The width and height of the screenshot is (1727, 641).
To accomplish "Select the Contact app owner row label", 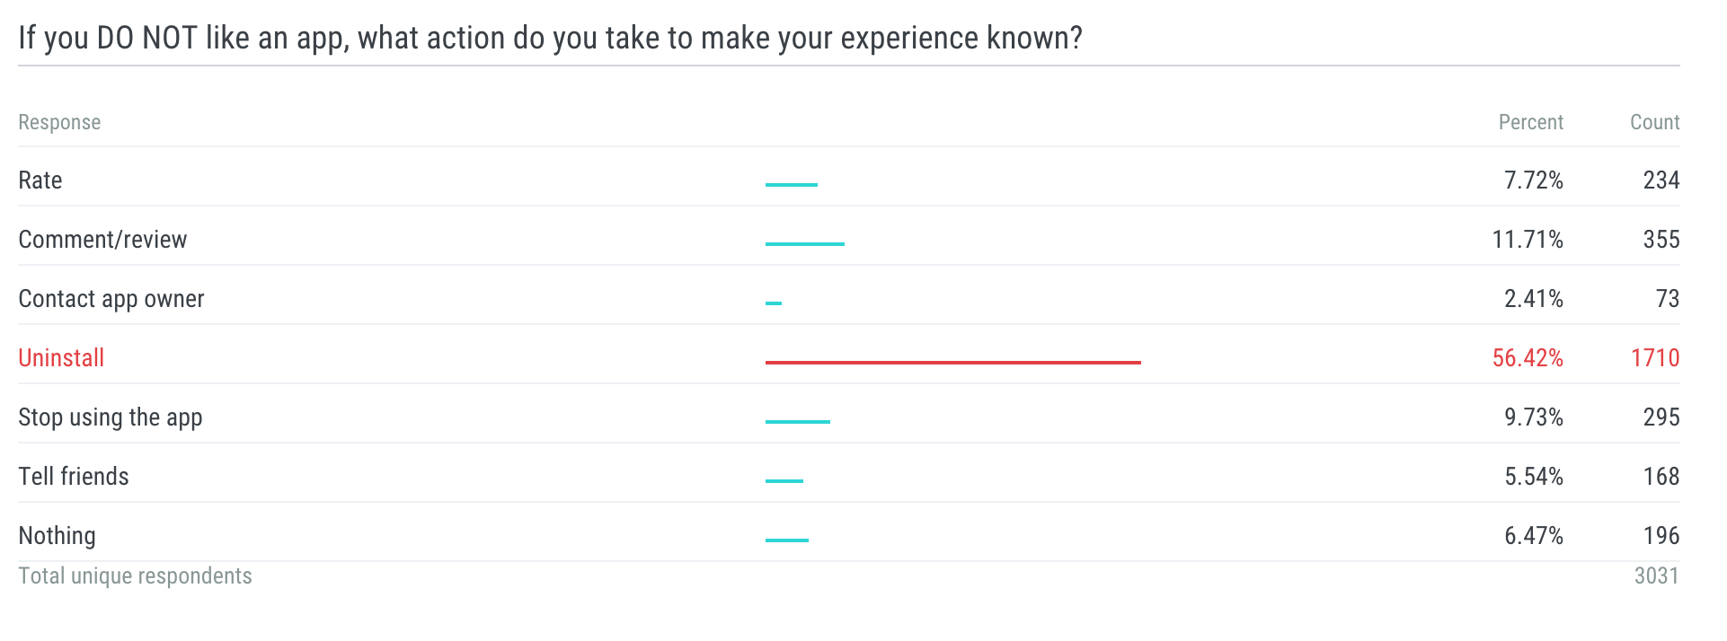I will click(x=111, y=299).
